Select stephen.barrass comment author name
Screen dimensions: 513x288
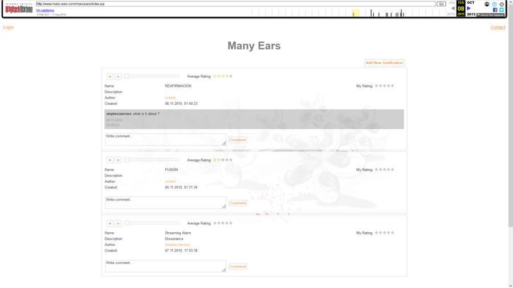tap(119, 114)
